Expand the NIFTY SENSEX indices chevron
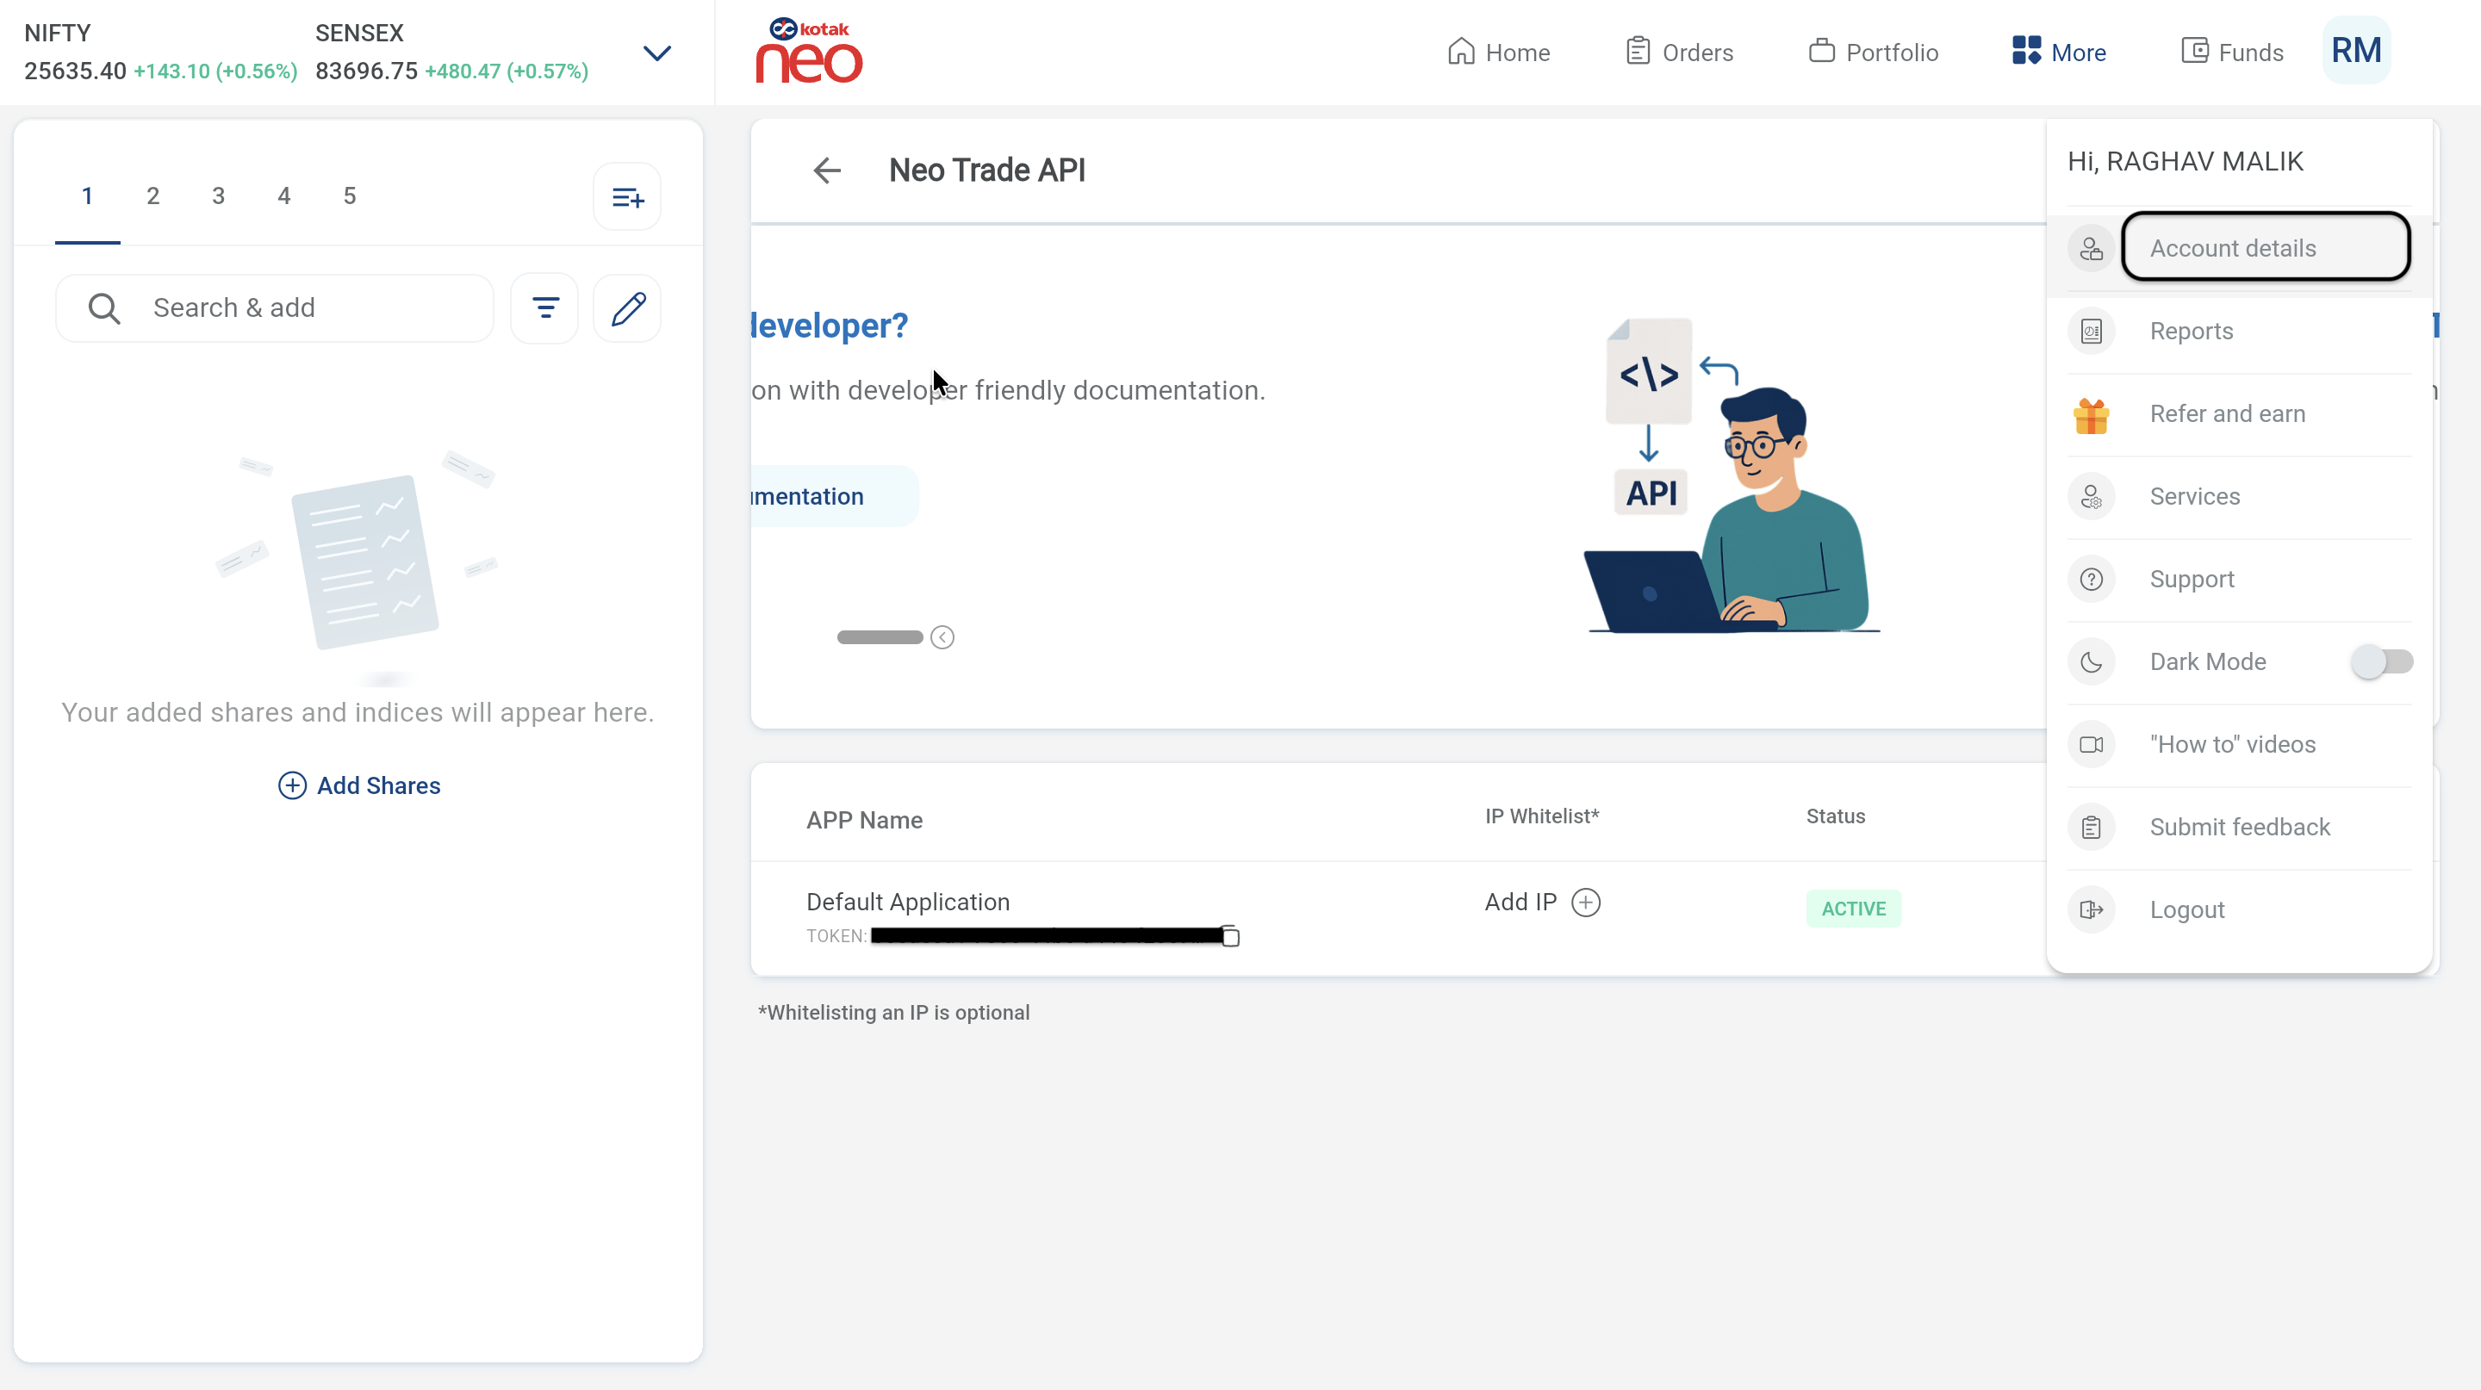The width and height of the screenshot is (2481, 1390). (x=656, y=53)
